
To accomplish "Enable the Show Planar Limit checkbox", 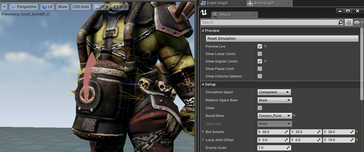I will [260, 69].
